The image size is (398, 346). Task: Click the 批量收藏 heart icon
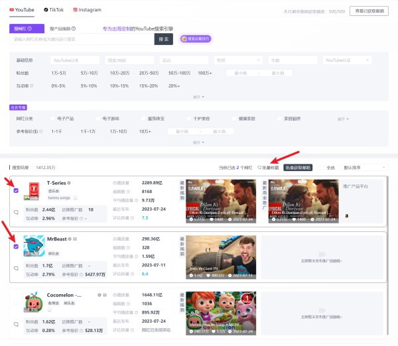(x=259, y=168)
